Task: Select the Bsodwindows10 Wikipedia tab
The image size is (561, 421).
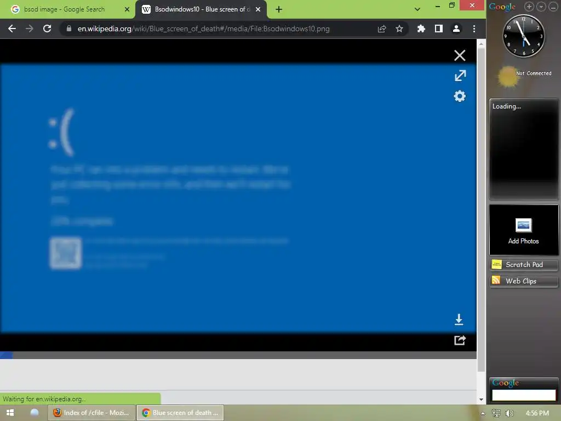Action: (x=200, y=9)
